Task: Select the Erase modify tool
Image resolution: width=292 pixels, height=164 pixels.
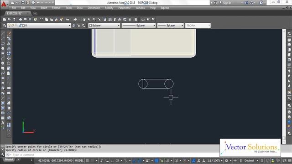Action: tap(9, 33)
